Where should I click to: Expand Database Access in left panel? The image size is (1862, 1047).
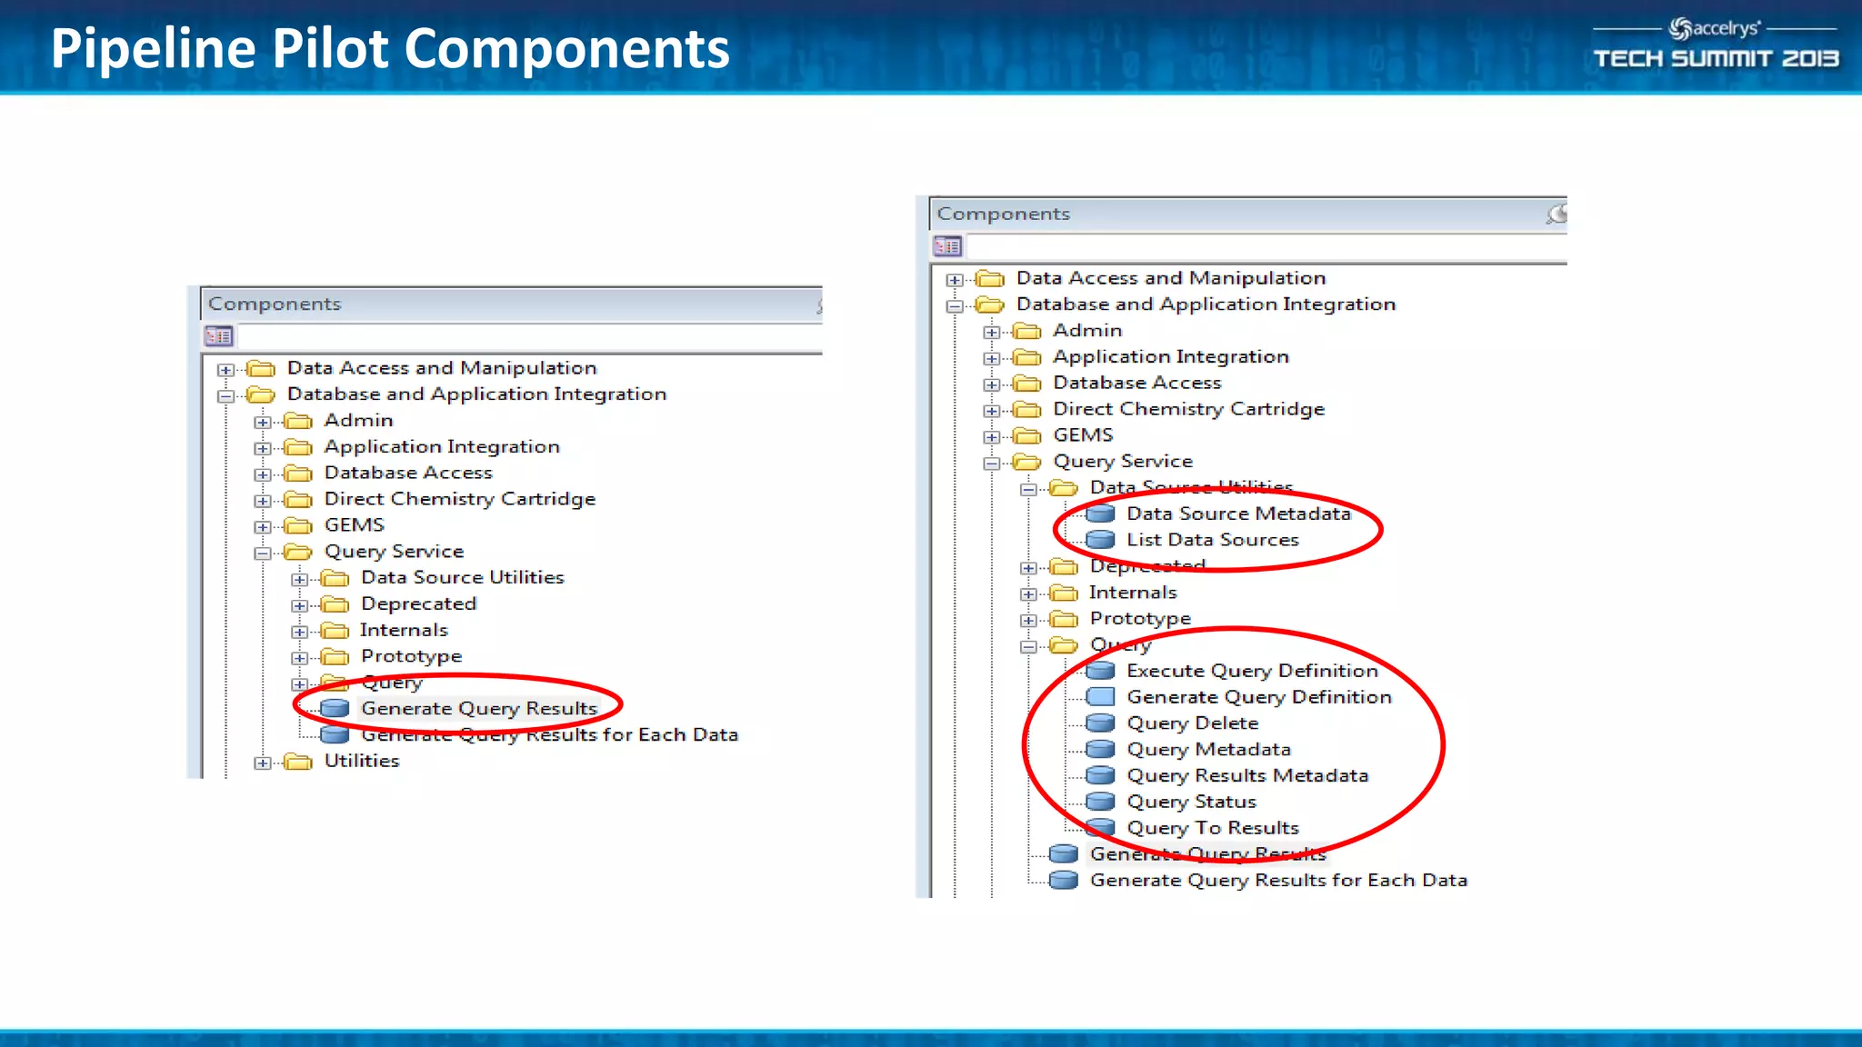click(263, 474)
